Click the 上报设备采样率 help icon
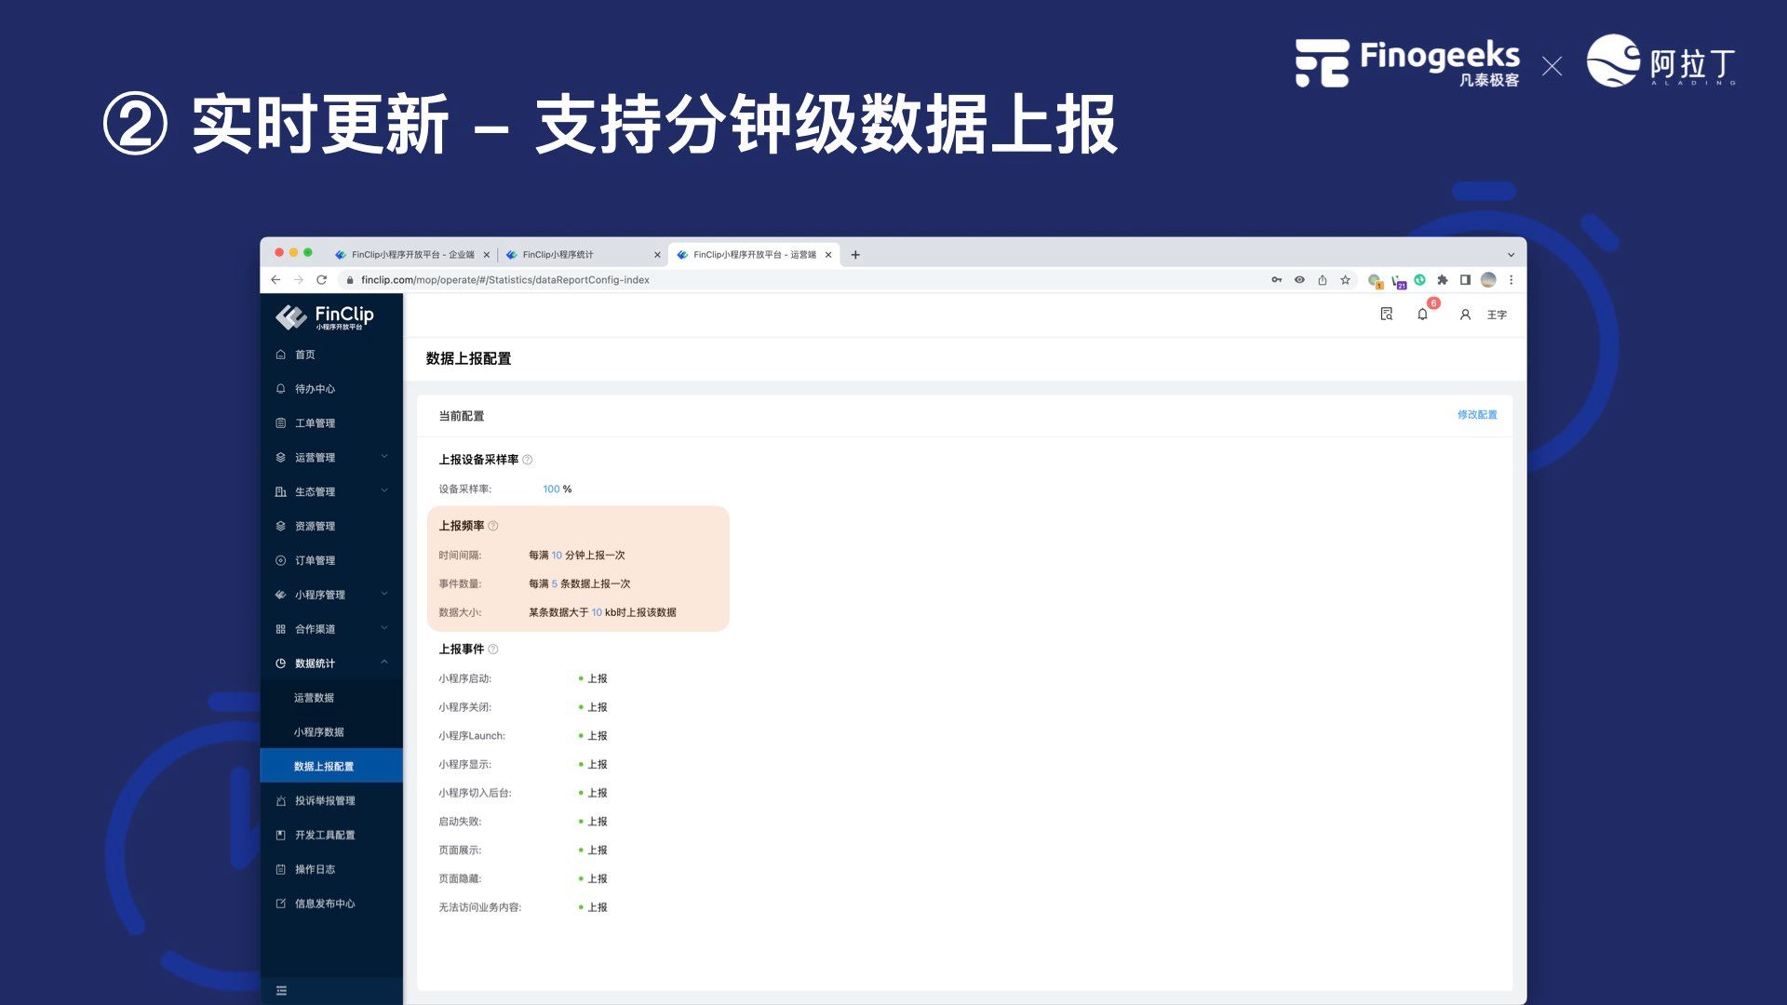This screenshot has width=1787, height=1005. coord(528,460)
